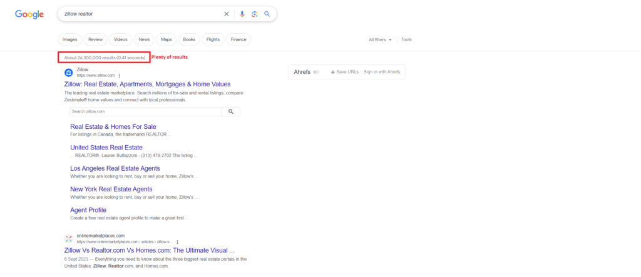Click the Zillow site name above URL
The height and width of the screenshot is (277, 641).
click(83, 70)
